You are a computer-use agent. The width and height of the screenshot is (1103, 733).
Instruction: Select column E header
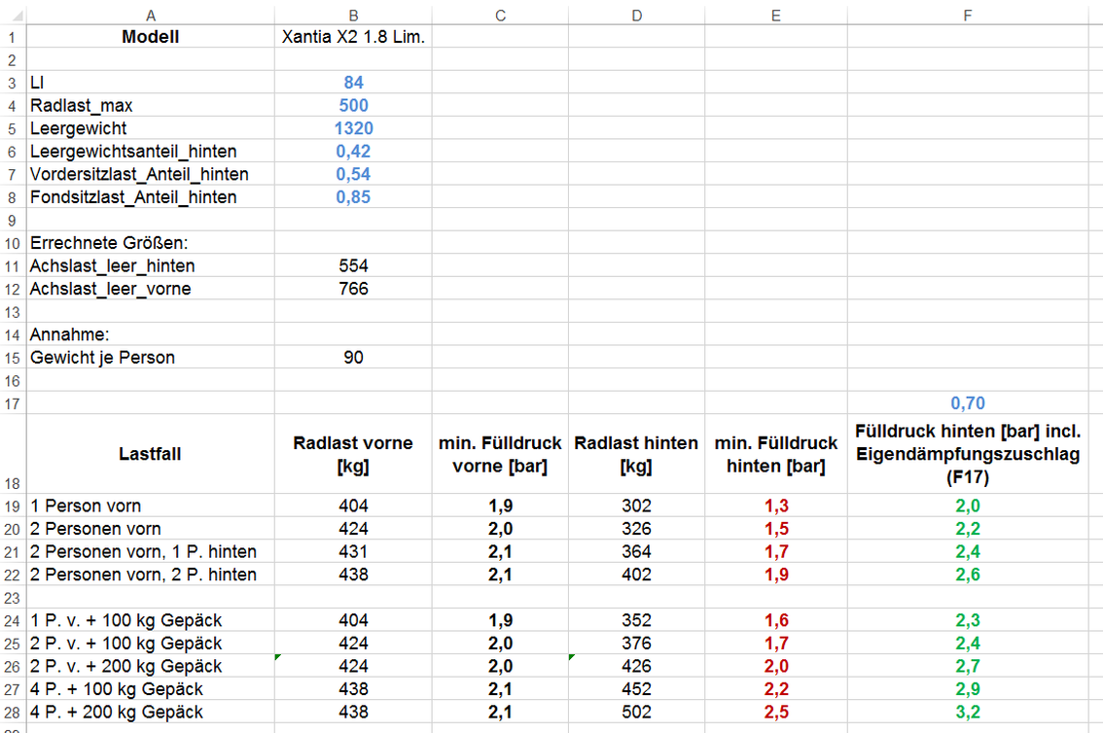[x=776, y=16]
